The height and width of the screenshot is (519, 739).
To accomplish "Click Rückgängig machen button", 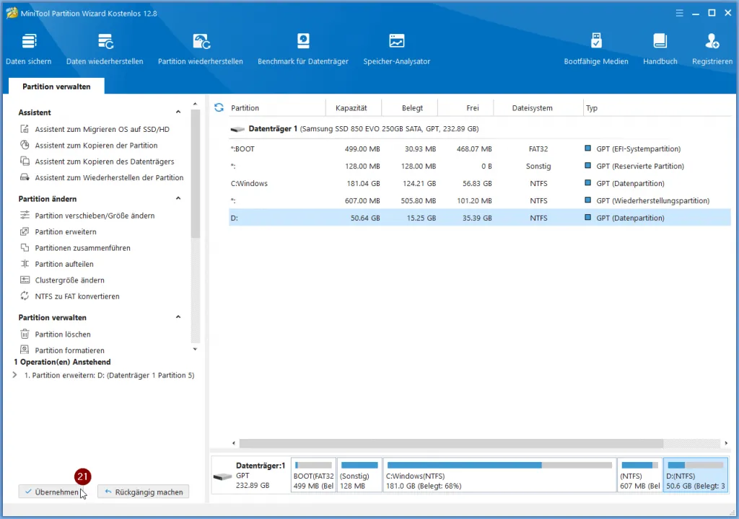I will tap(143, 492).
